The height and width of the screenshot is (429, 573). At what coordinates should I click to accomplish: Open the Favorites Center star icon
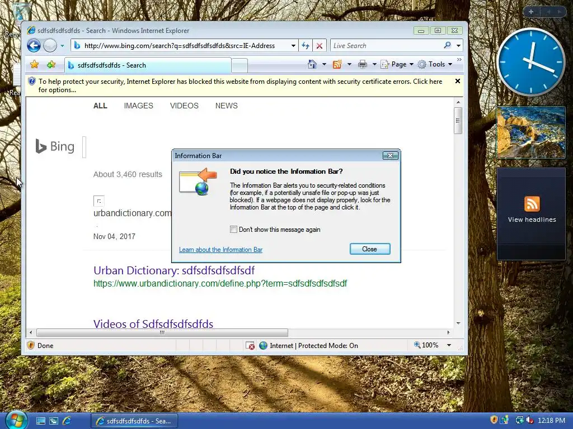point(34,65)
